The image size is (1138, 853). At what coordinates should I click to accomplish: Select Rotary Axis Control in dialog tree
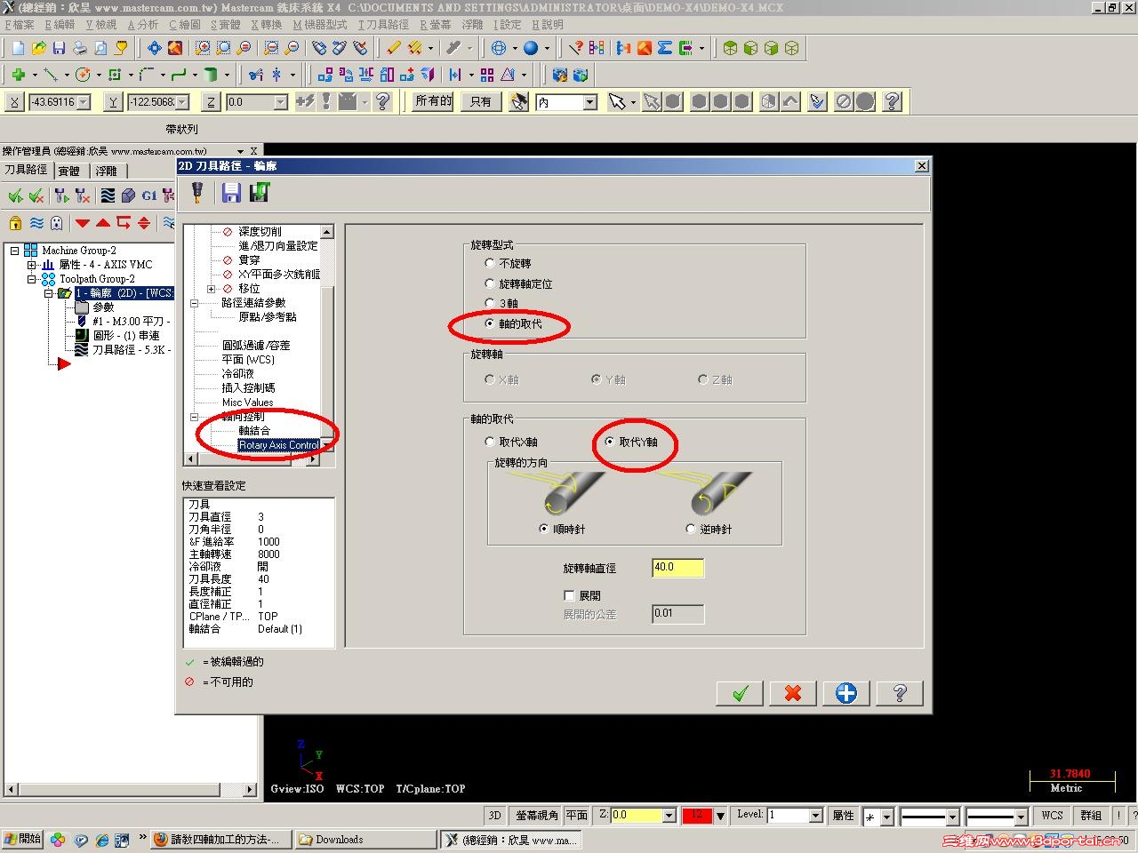point(278,445)
